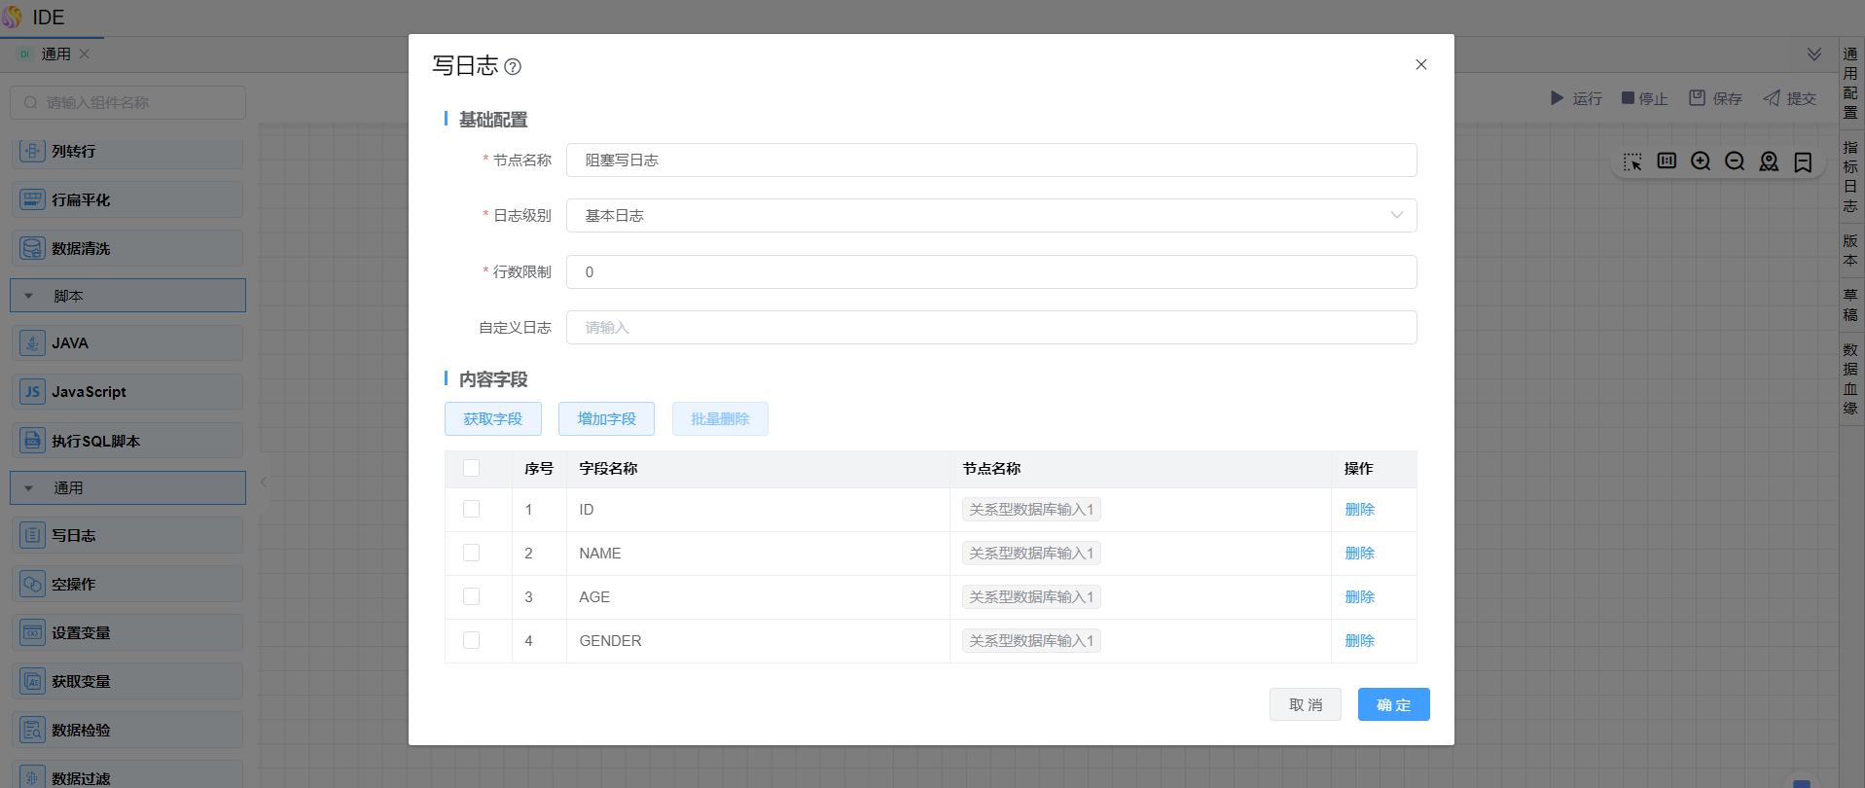Collapse the 脚本 group in sidebar
The width and height of the screenshot is (1865, 788).
(x=29, y=296)
